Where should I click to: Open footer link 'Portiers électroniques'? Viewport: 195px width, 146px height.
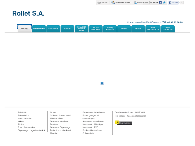pos(92,130)
